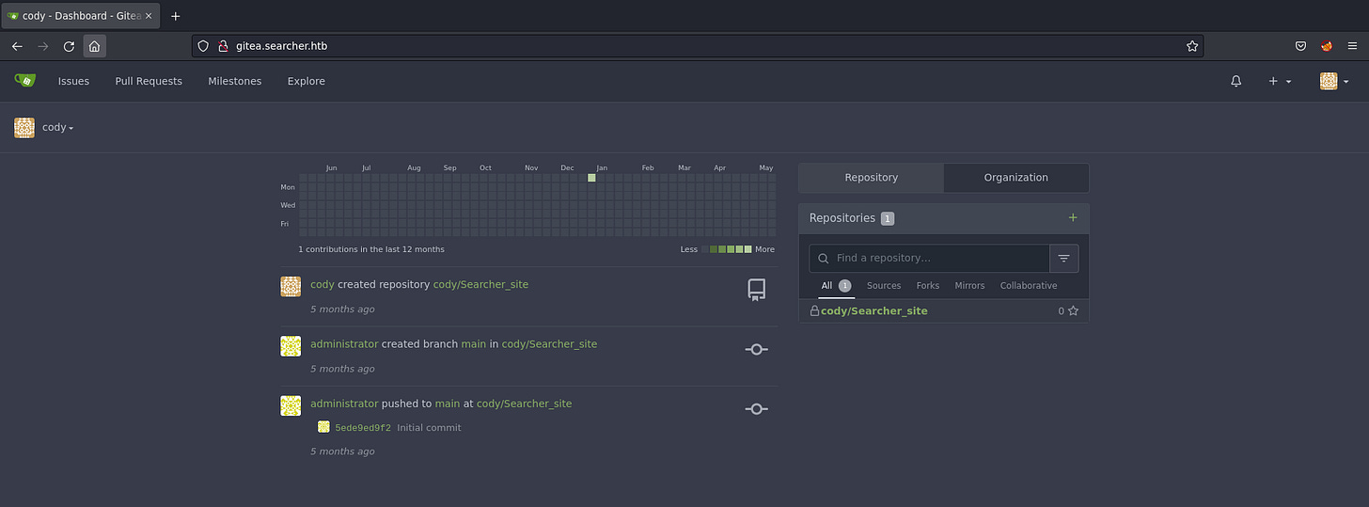Open cody/Searcher_site link in pushed to entry
Image resolution: width=1369 pixels, height=507 pixels.
pos(524,404)
